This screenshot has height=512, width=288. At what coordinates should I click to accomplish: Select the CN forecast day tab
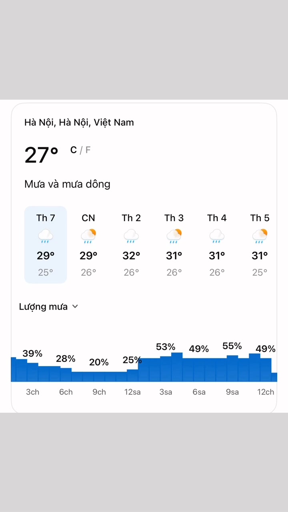click(88, 245)
